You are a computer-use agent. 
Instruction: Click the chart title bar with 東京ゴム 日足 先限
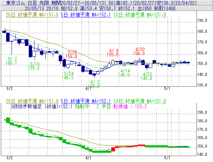click(x=106, y=3)
